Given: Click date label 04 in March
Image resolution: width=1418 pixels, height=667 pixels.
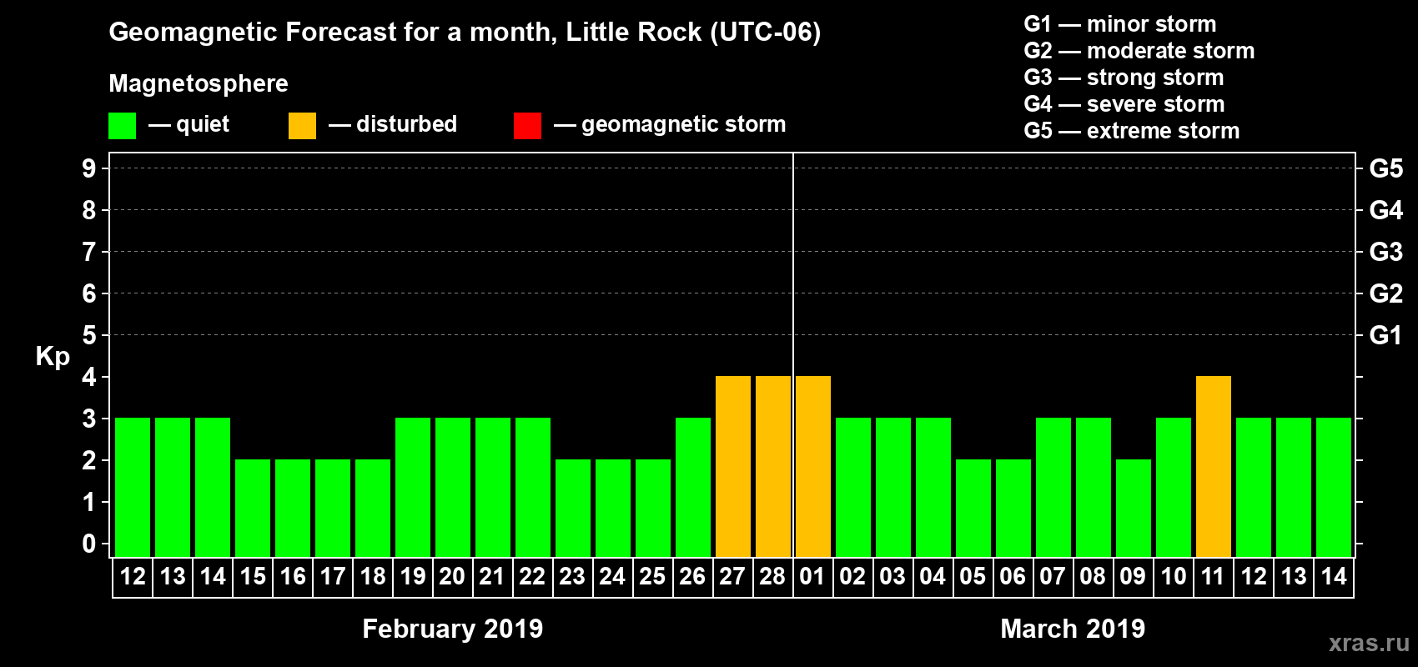Looking at the screenshot, I should click(933, 577).
